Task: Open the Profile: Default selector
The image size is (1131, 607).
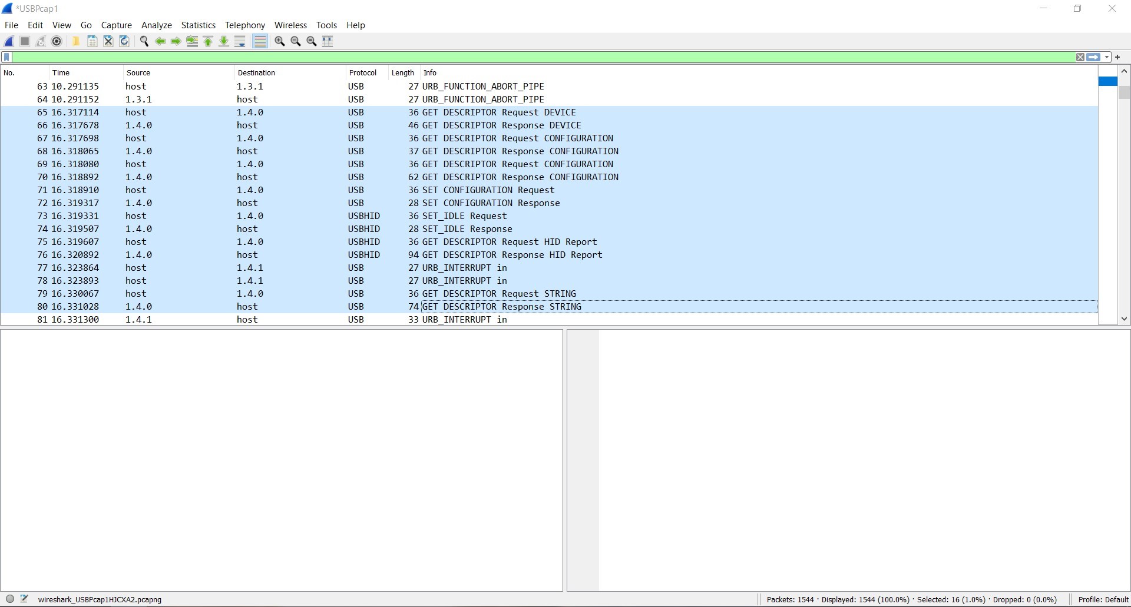Action: [1103, 600]
